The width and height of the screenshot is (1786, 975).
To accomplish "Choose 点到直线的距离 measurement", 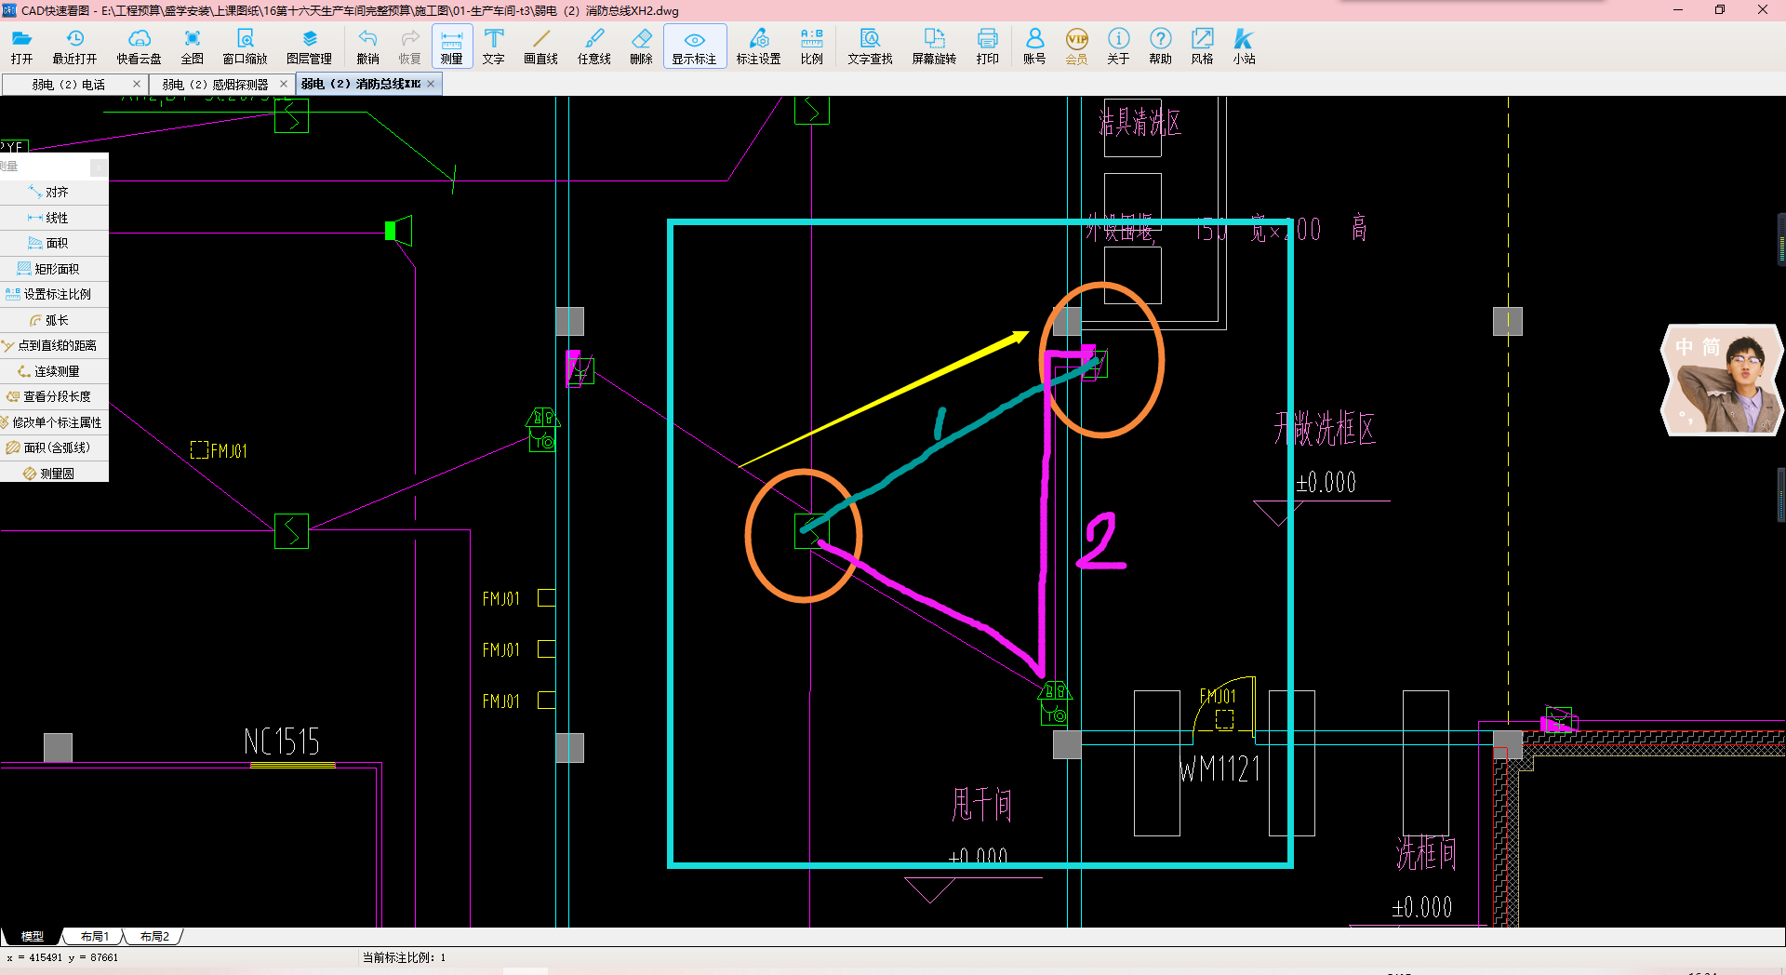I will coord(54,345).
